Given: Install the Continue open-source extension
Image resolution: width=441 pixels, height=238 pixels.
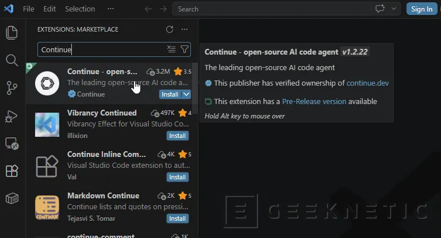Looking at the screenshot, I should [170, 94].
